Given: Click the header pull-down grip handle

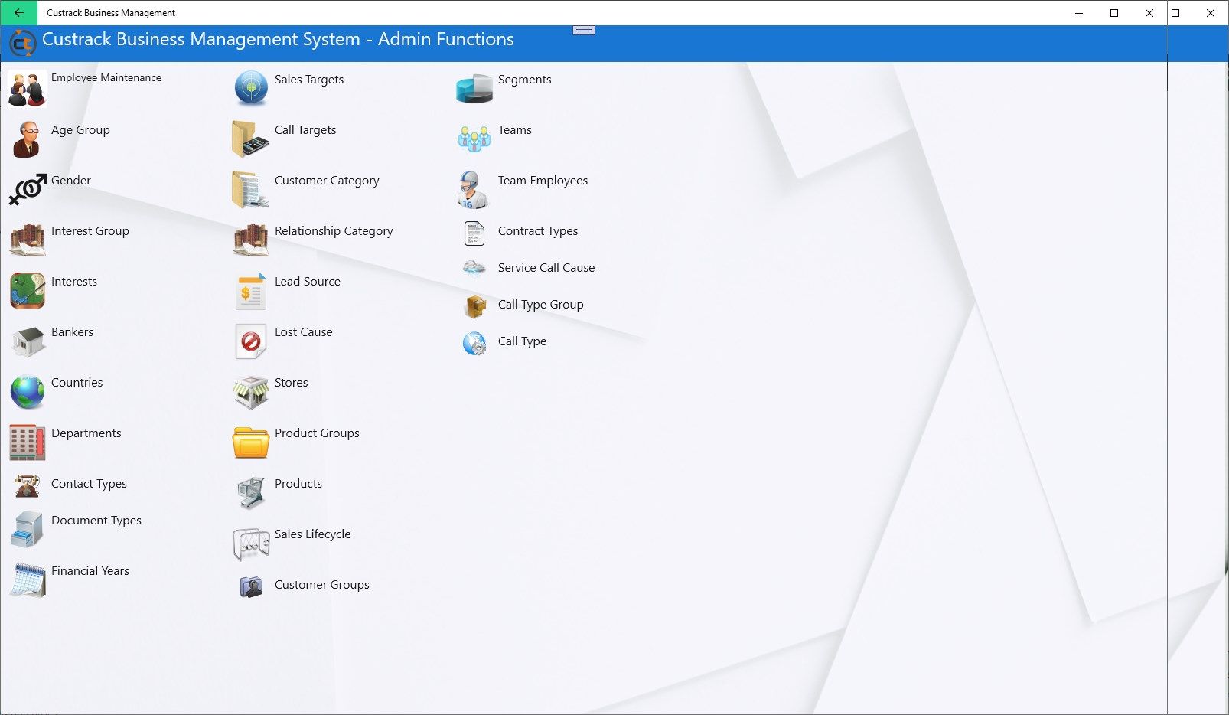Looking at the screenshot, I should coord(584,31).
